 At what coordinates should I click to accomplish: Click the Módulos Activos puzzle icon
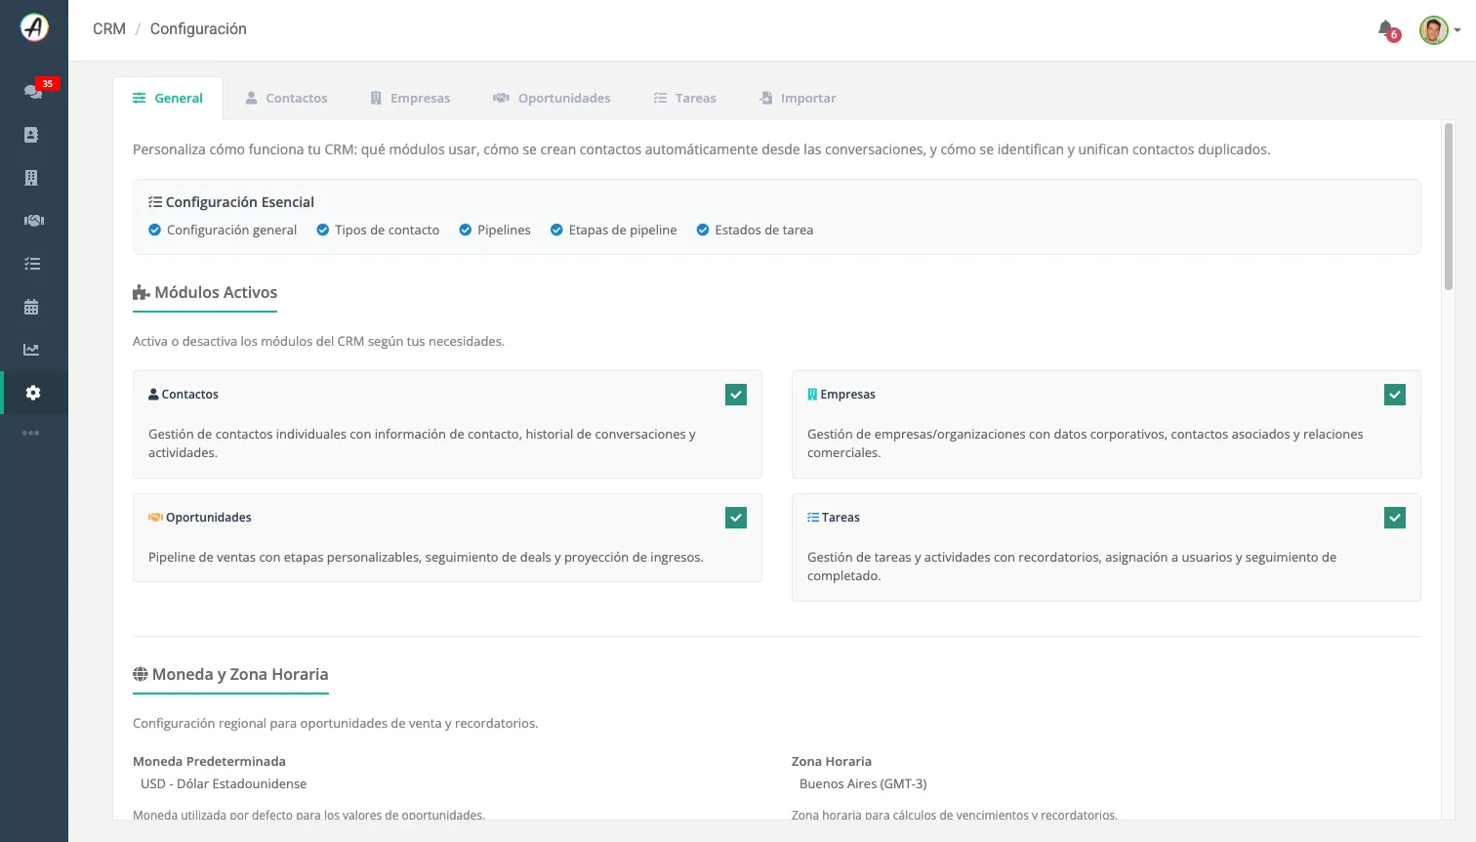point(142,293)
